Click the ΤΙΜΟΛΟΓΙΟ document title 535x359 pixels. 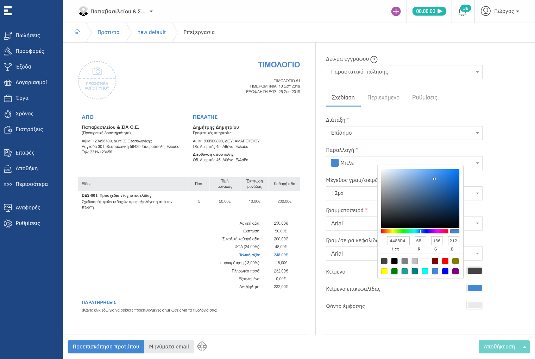click(x=279, y=65)
